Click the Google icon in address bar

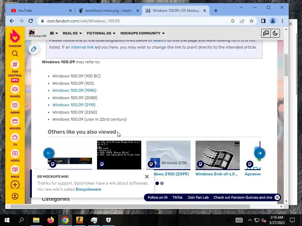point(233,21)
